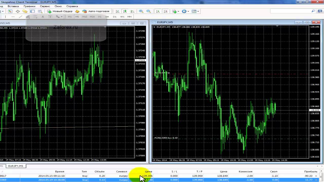Switch chart to bar chart view

(117, 11)
